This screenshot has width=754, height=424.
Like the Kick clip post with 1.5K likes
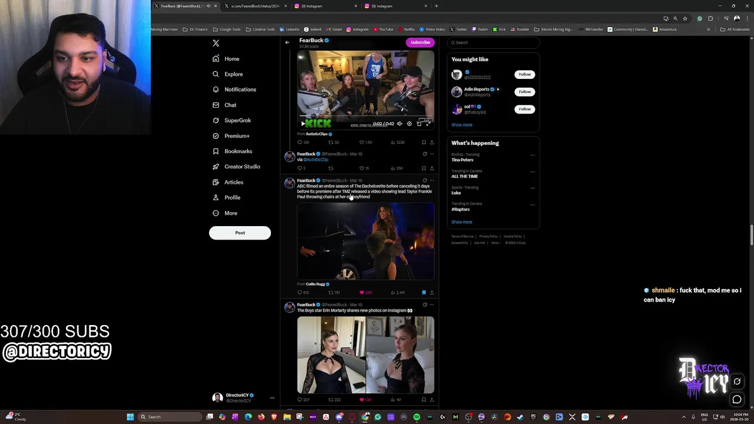point(366,143)
